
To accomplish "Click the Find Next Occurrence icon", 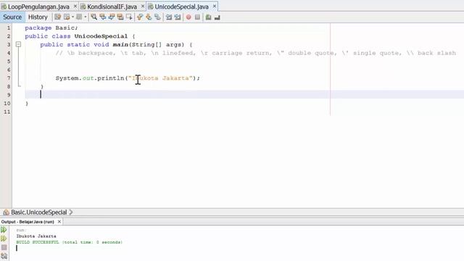I will 112,17.
